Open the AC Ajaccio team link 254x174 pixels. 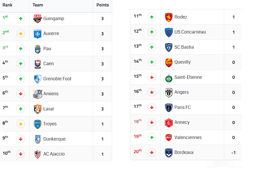tap(54, 154)
